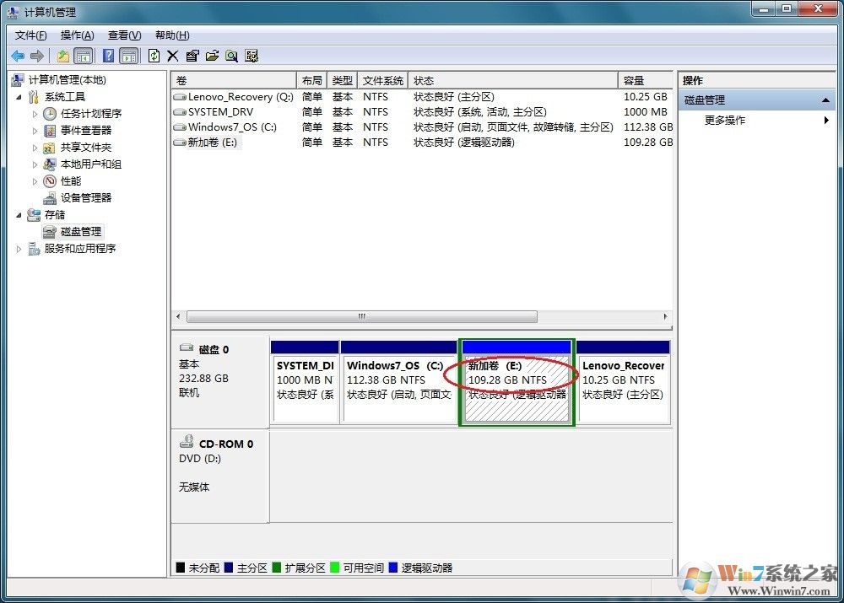Viewport: 844px width, 603px height.
Task: Sort volumes by 文件系统 column header
Action: (x=382, y=81)
